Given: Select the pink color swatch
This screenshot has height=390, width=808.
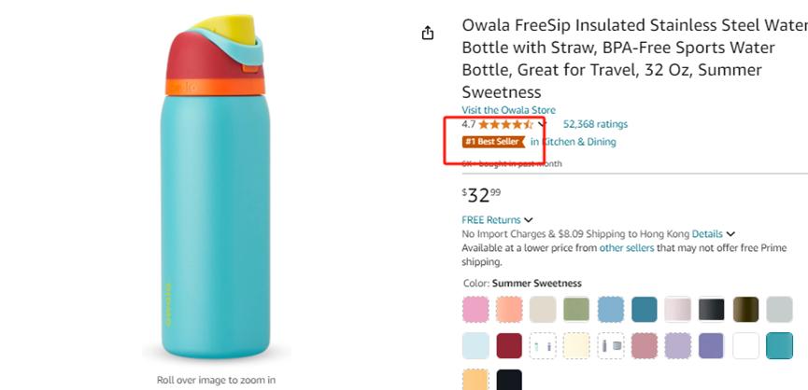Looking at the screenshot, I should click(475, 309).
